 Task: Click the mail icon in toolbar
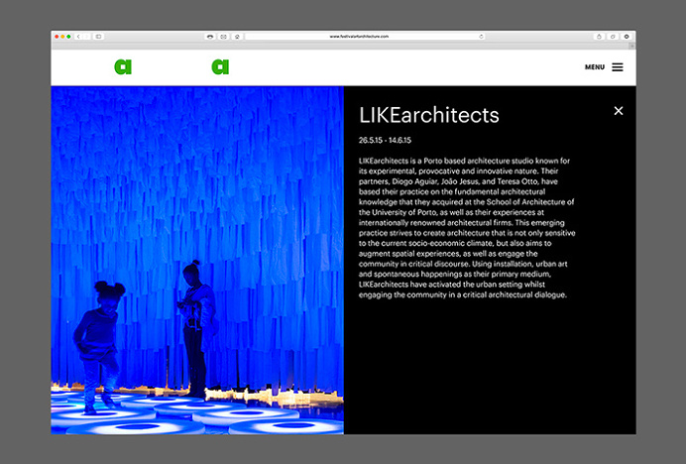[x=224, y=37]
